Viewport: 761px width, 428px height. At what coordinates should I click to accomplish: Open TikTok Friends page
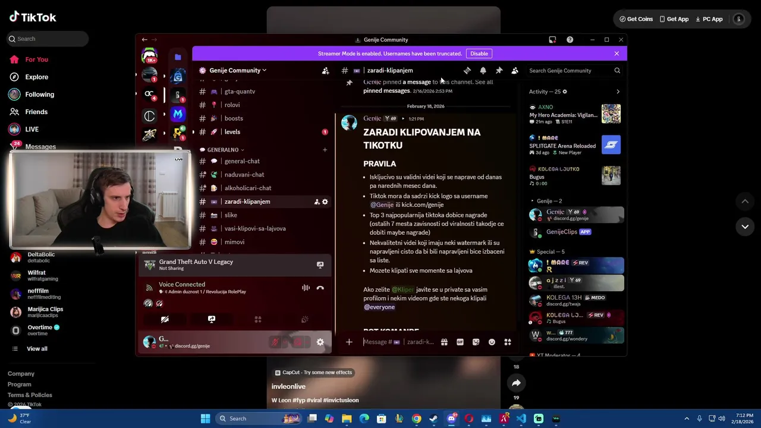36,112
